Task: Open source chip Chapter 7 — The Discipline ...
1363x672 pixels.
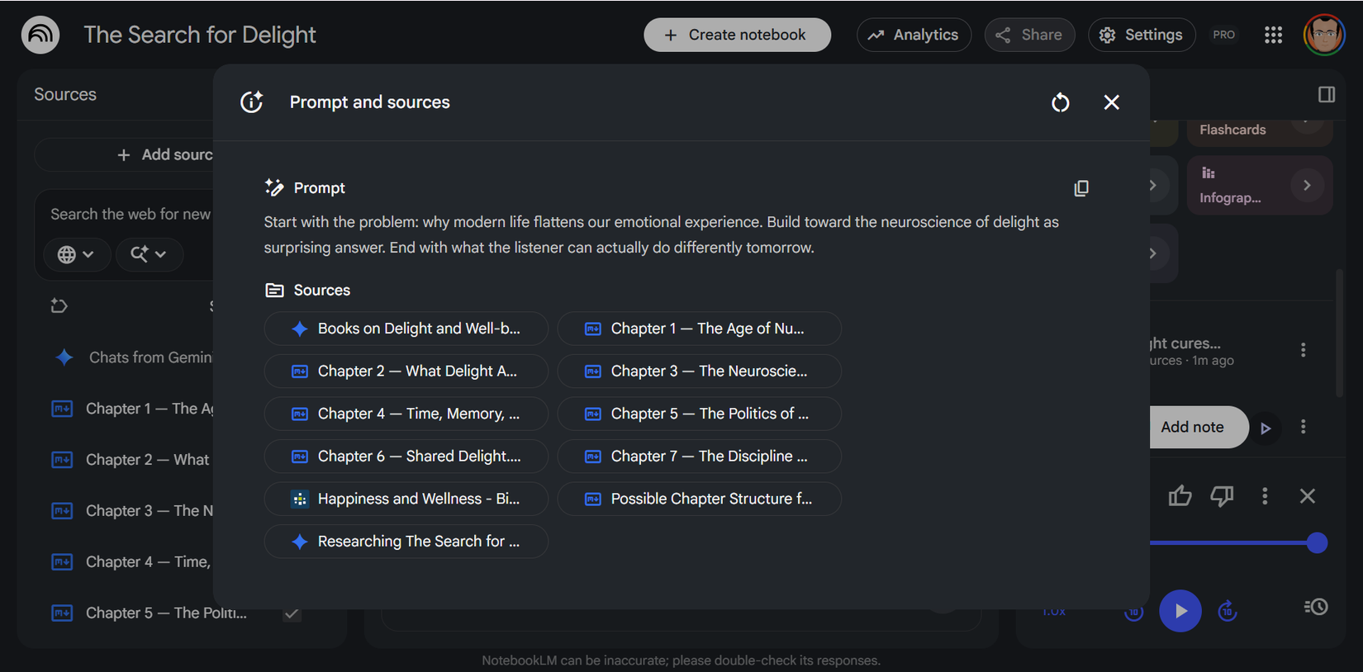Action: pyautogui.click(x=699, y=457)
